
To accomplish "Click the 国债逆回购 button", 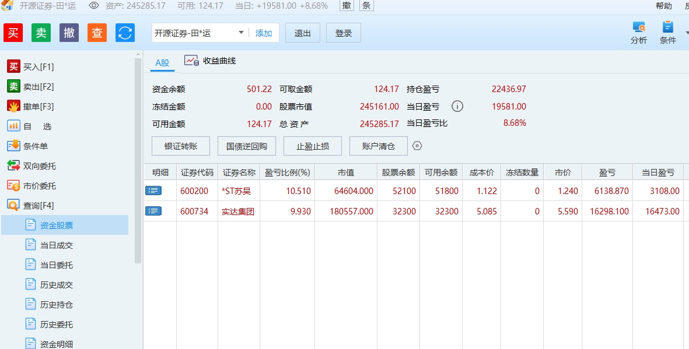I will pos(246,146).
